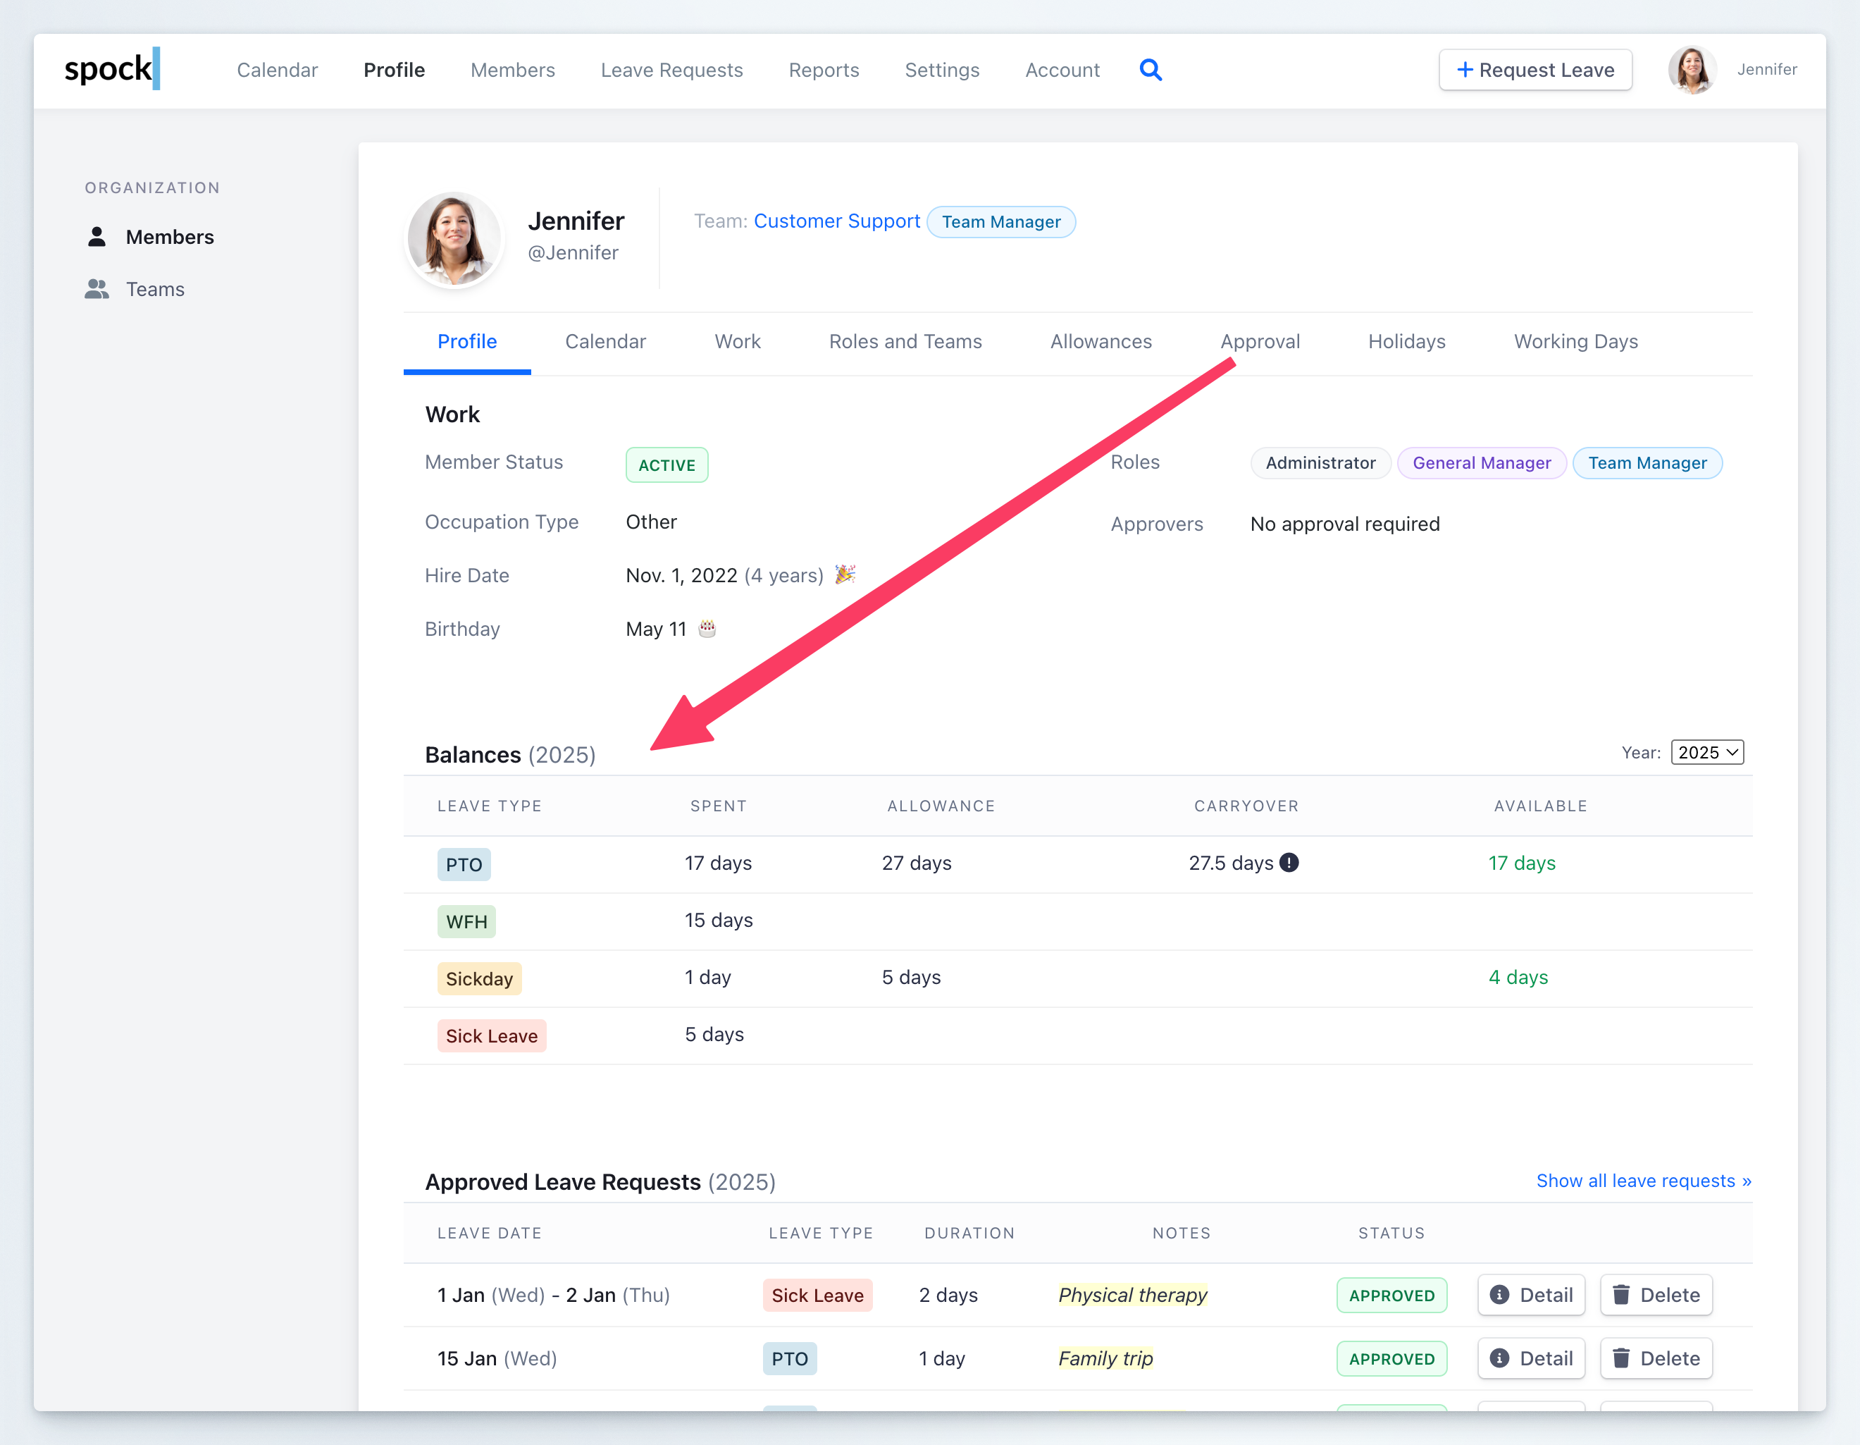Click Jennifer's avatar in the top bar

coord(1692,70)
